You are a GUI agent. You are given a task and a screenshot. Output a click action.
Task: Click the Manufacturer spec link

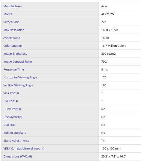13,6
